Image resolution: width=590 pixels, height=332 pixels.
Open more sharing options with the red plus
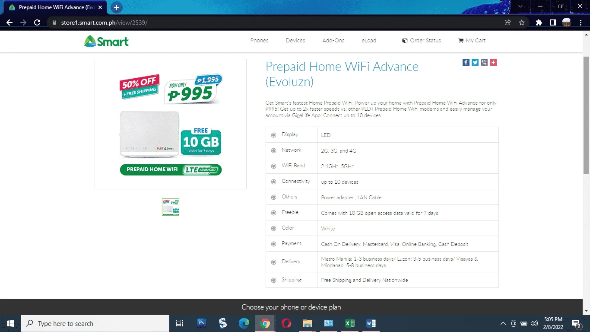pyautogui.click(x=493, y=62)
